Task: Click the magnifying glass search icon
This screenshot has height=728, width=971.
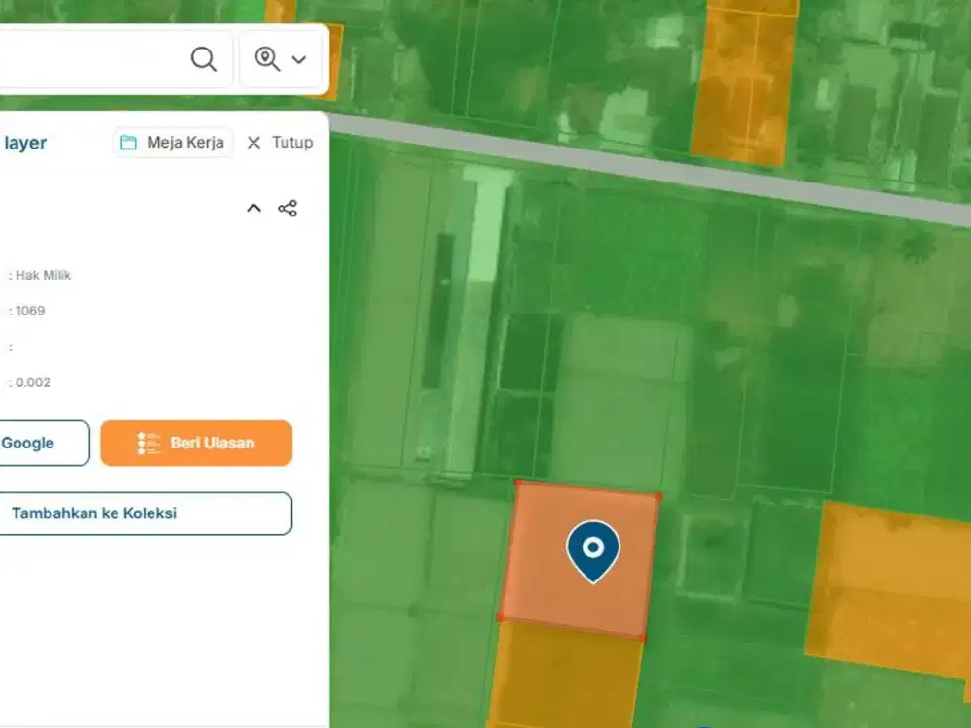Action: click(204, 59)
